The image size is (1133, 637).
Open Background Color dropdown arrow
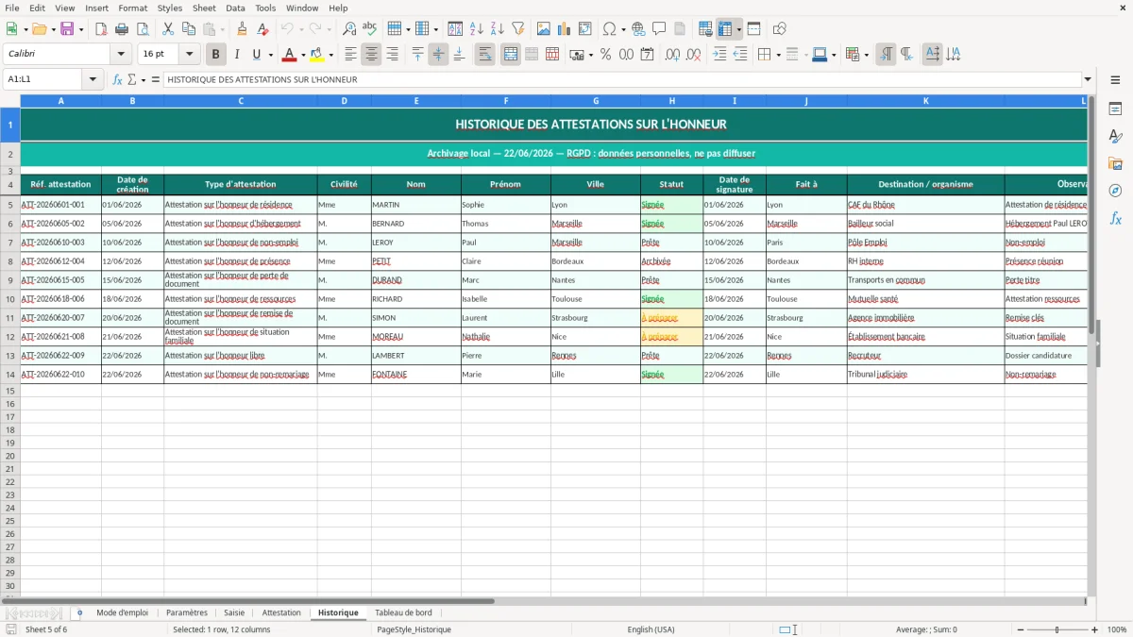[x=330, y=55]
